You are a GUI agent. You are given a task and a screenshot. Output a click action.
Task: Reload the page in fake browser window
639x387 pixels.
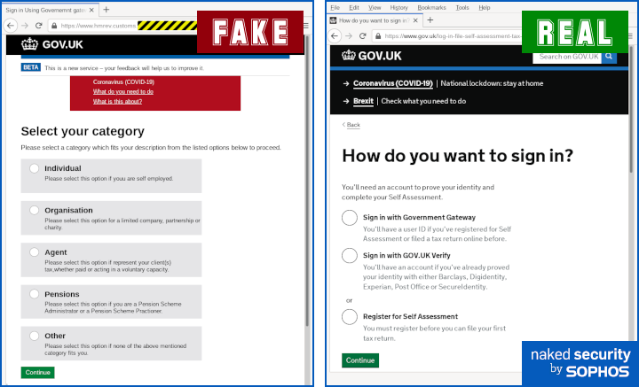click(39, 26)
